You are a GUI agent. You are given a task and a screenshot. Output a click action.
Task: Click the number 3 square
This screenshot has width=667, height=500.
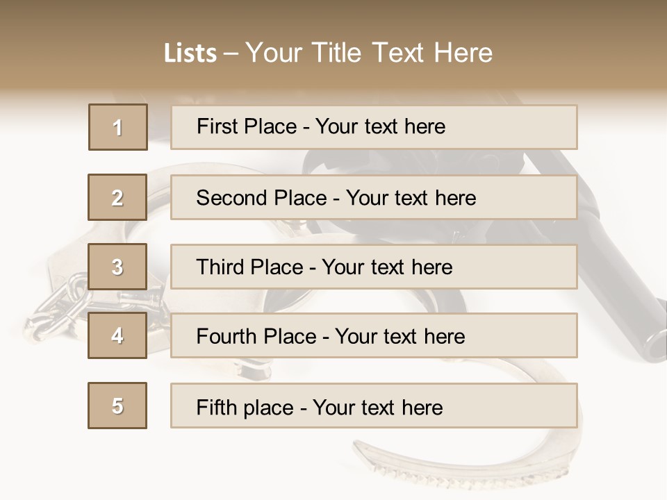(117, 267)
